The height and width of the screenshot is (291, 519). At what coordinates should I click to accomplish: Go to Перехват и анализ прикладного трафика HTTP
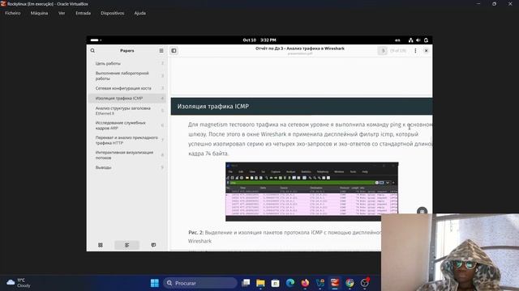coord(127,140)
